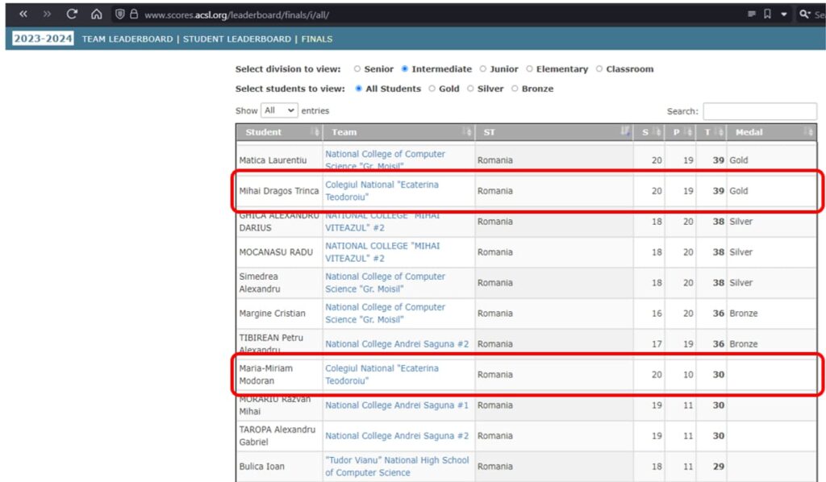Select the Senior division radio button
The width and height of the screenshot is (826, 482).
tap(357, 69)
